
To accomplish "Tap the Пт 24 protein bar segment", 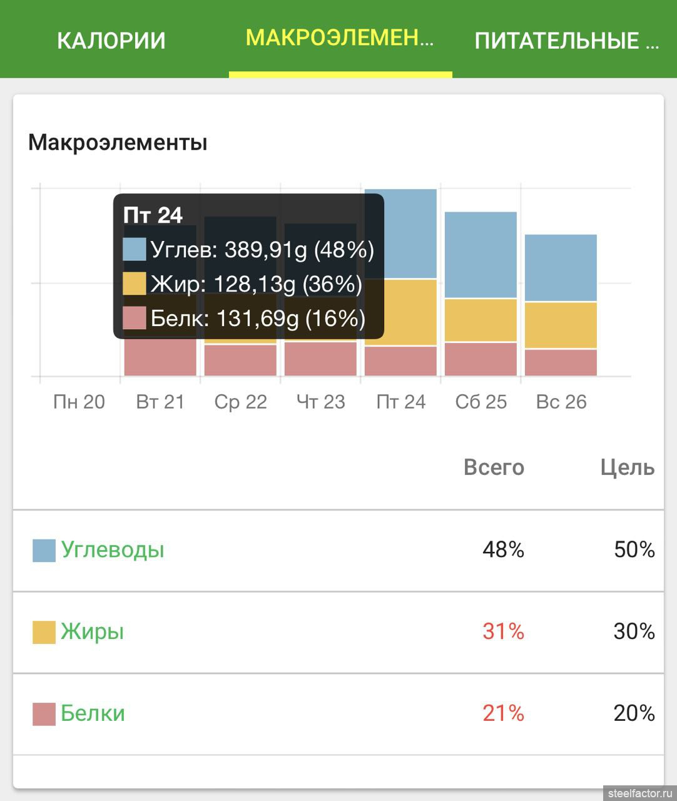I will click(x=400, y=361).
